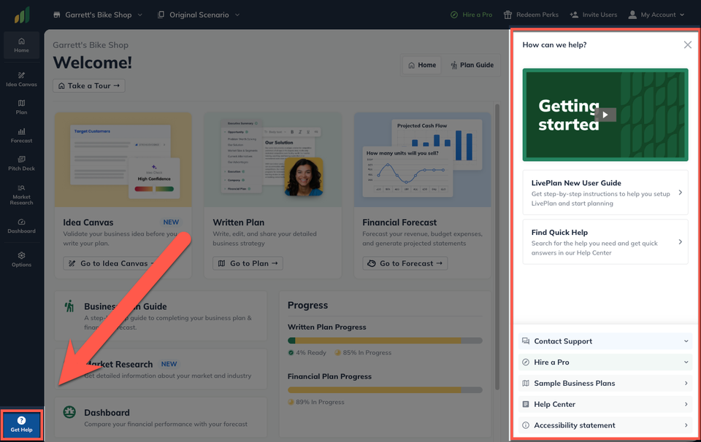Expand the Contact Support section
Image resolution: width=701 pixels, height=442 pixels.
[605, 341]
